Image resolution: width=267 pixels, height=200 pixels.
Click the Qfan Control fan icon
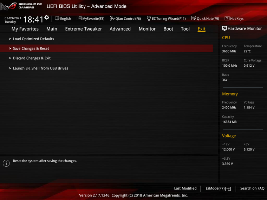click(112, 18)
